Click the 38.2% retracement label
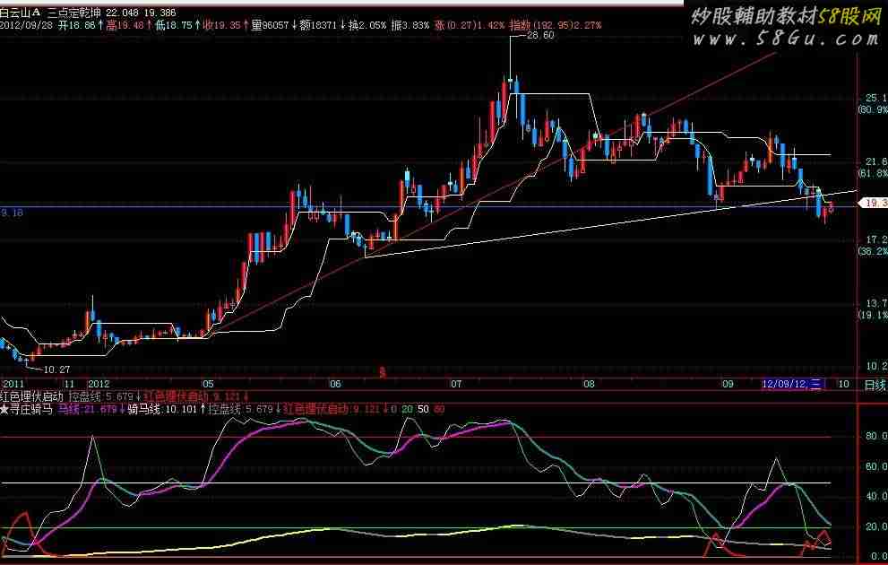This screenshot has height=565, width=888. pos(873,250)
